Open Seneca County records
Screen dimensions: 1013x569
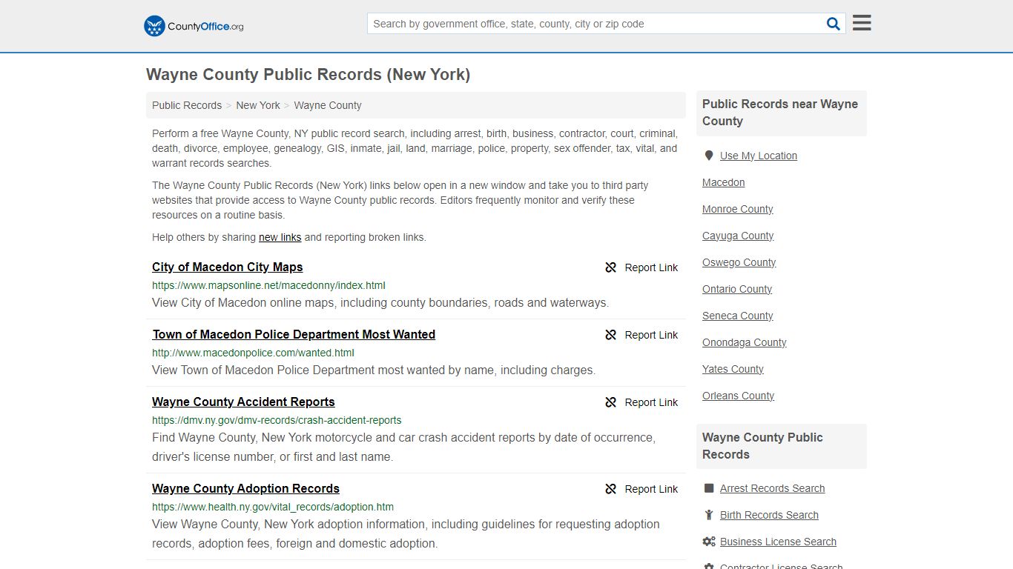pos(738,316)
